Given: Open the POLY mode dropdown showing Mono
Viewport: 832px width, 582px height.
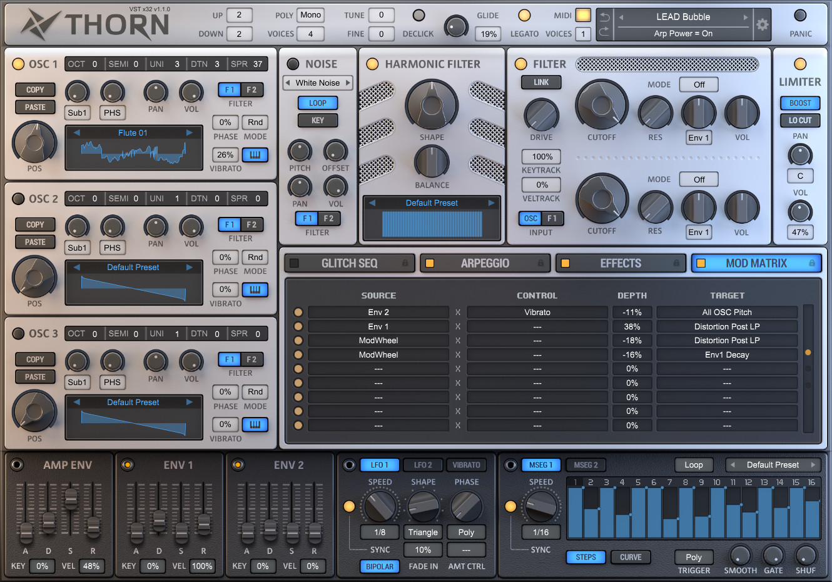Looking at the screenshot, I should pos(310,15).
